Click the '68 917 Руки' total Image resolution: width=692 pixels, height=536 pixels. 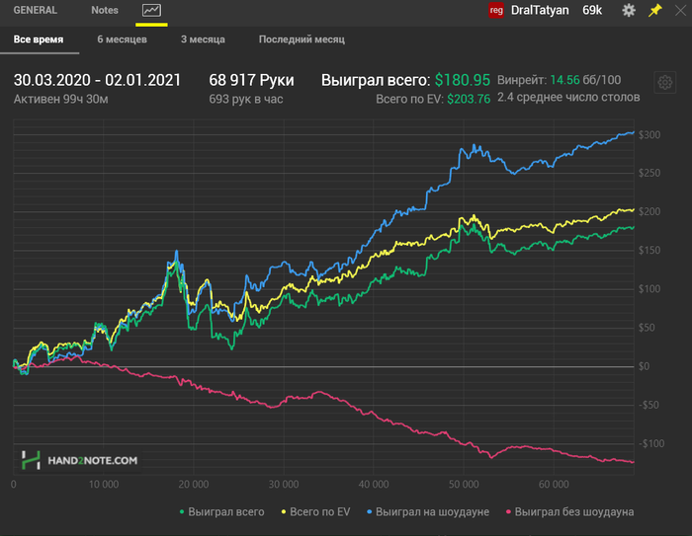pyautogui.click(x=251, y=80)
